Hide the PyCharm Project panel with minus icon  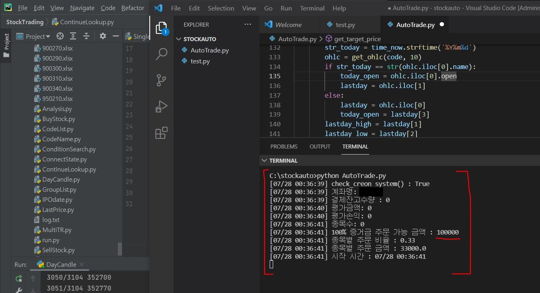point(116,36)
